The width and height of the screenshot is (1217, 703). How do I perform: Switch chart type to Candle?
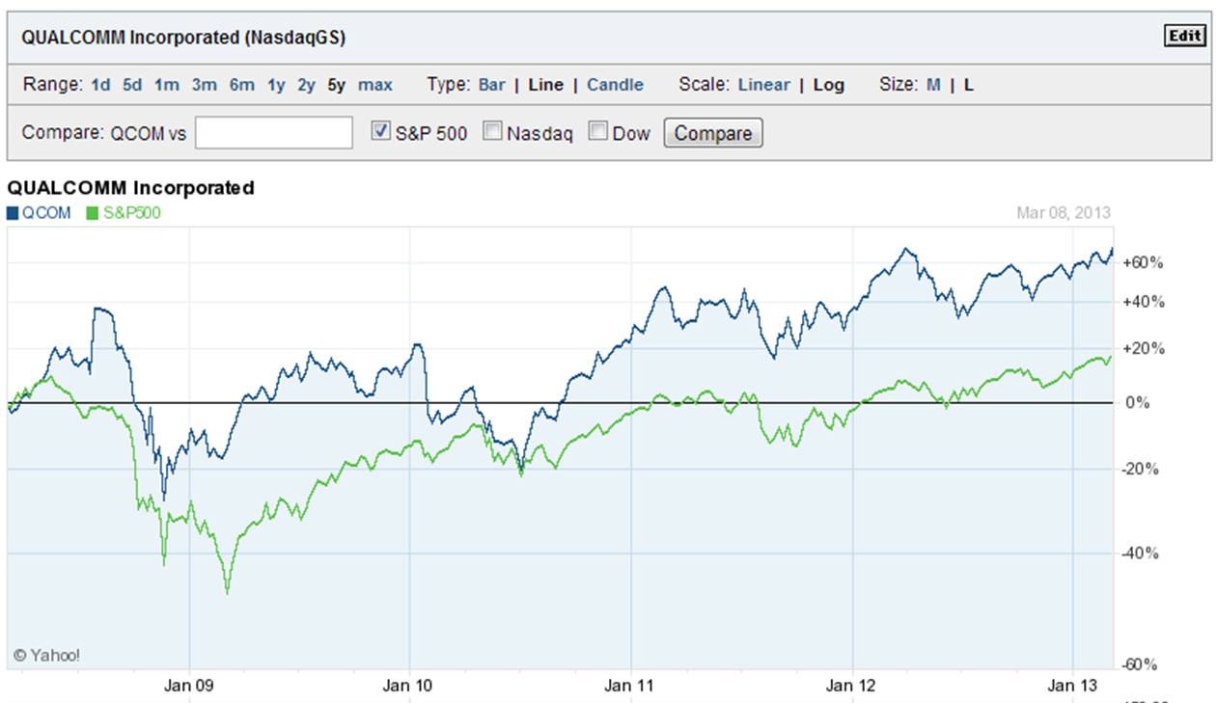[x=615, y=85]
